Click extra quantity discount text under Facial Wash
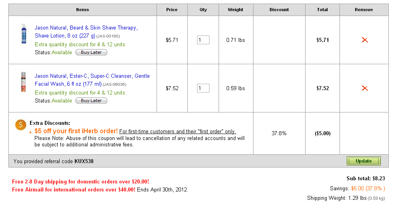This screenshot has width=394, height=209. 80,93
